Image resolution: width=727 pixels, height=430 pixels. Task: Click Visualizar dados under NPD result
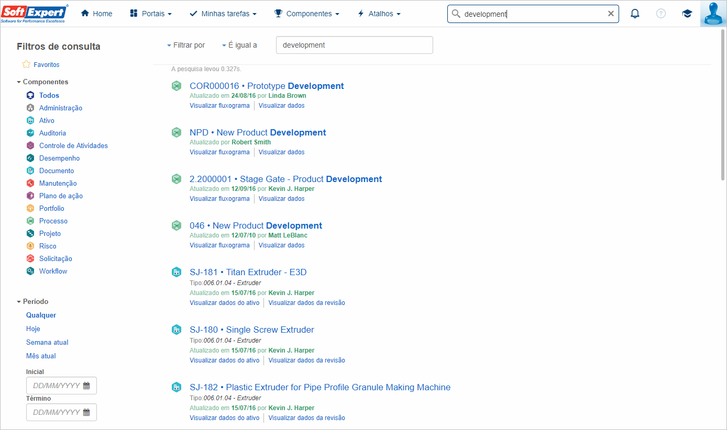coord(281,152)
